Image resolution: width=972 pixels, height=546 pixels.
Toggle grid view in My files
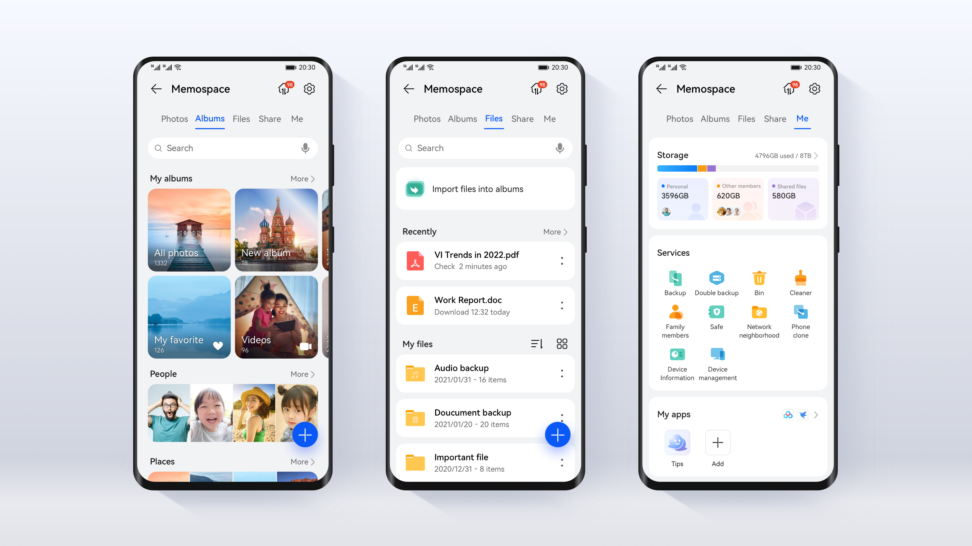point(562,343)
